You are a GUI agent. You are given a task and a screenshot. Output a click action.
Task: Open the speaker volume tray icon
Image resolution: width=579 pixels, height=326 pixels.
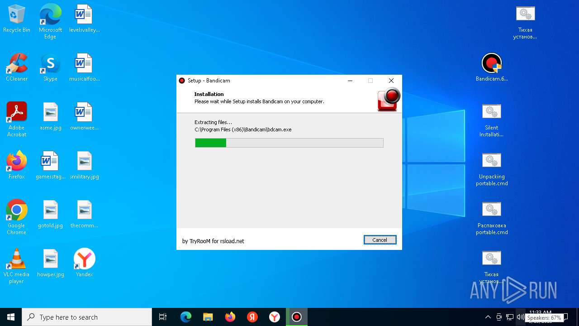(520, 317)
